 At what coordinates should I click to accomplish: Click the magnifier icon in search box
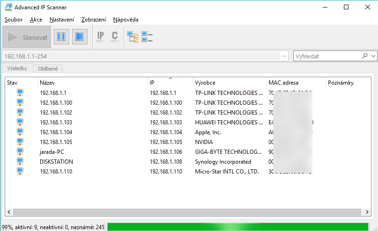[365, 56]
